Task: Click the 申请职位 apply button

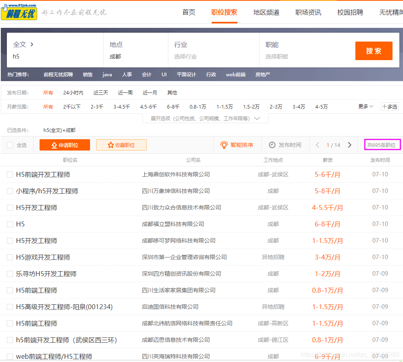Action: click(65, 145)
